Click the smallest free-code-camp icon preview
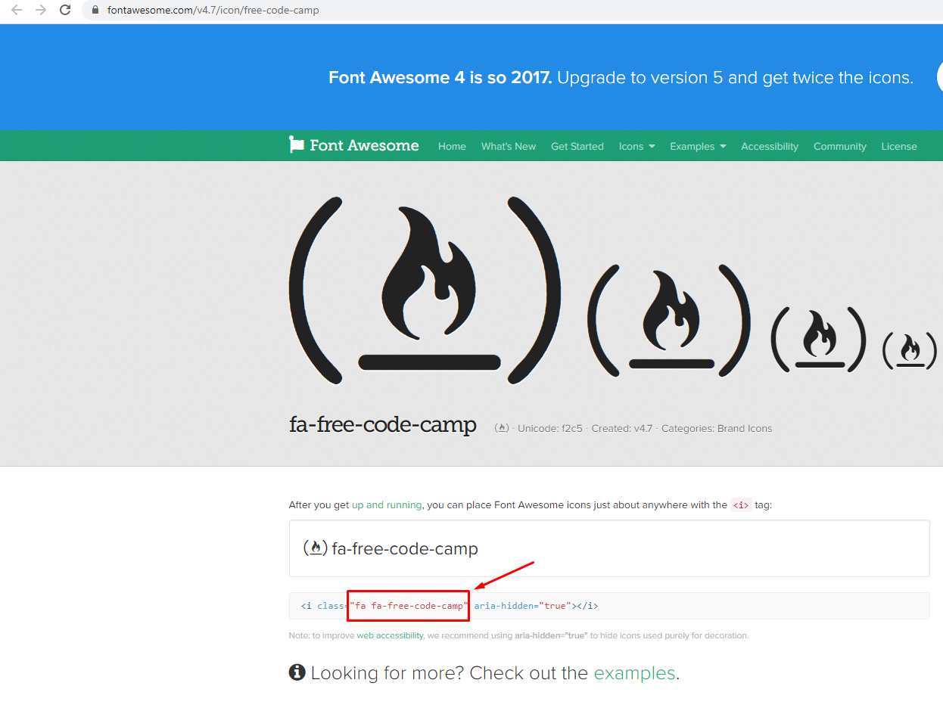The width and height of the screenshot is (943, 714). coord(910,350)
